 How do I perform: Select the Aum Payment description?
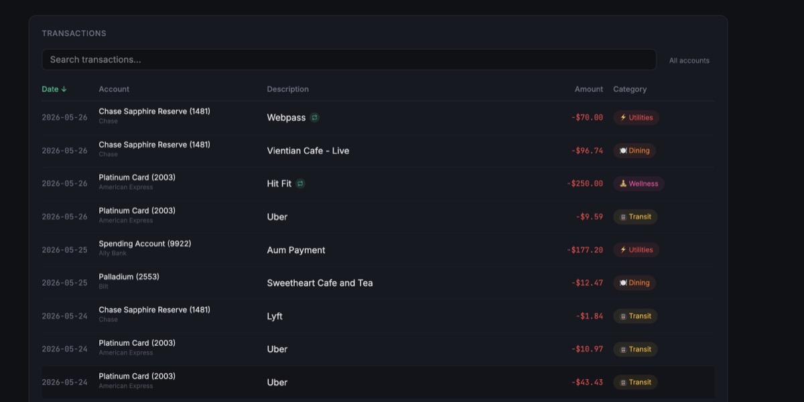(x=296, y=250)
